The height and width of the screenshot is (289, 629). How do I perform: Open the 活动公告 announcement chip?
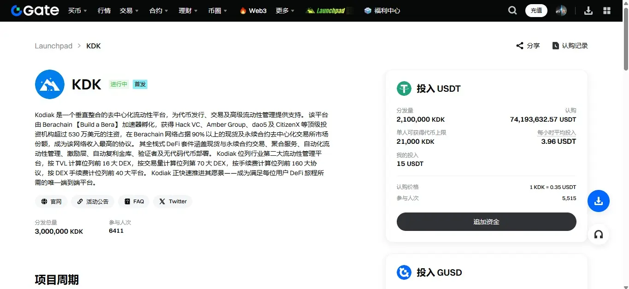93,201
